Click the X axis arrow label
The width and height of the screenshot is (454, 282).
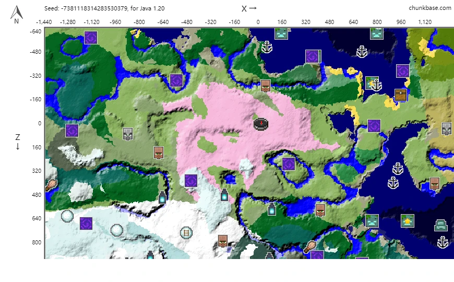pos(249,8)
